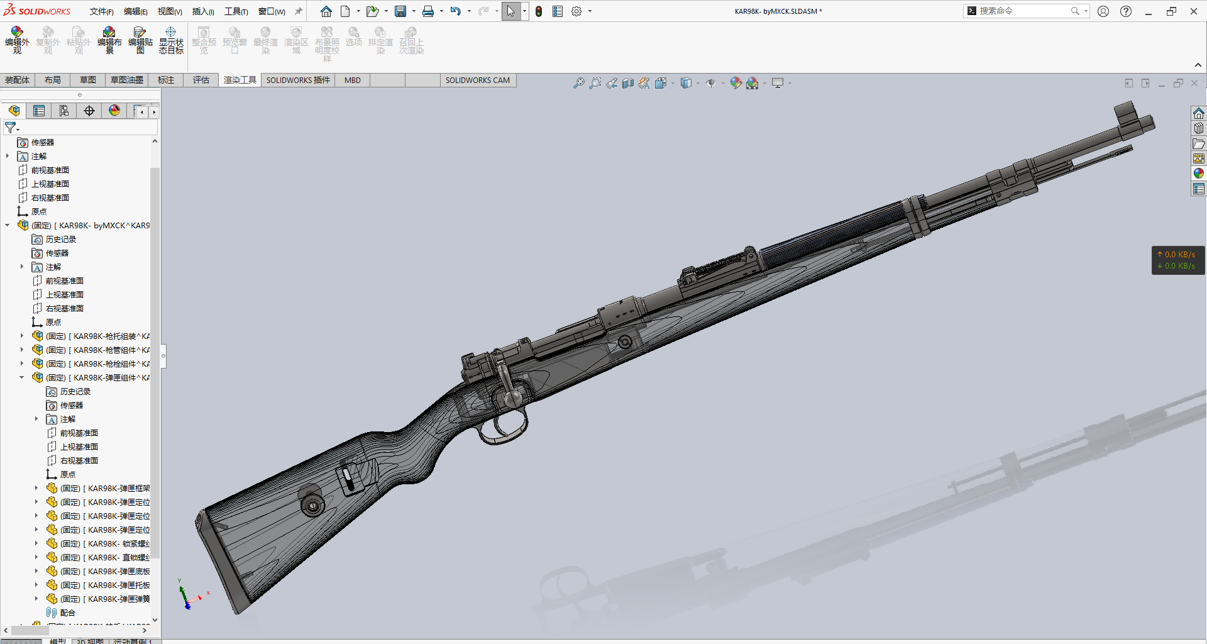
Task: Click Apply Scene icon in view toolbar
Action: [752, 83]
